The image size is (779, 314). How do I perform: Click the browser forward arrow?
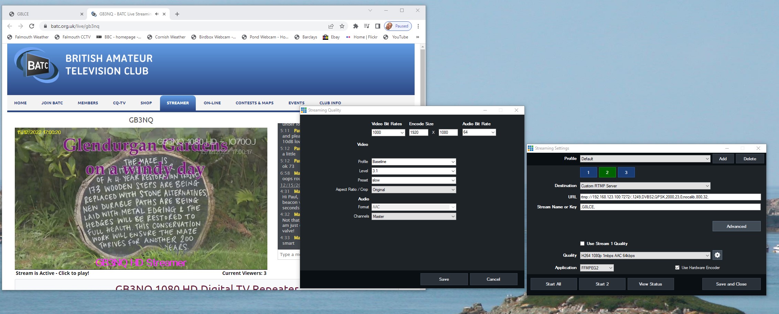[21, 26]
